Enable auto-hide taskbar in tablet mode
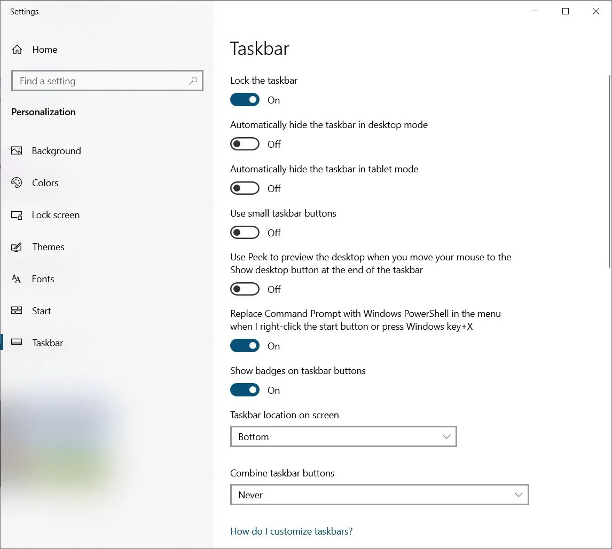 point(245,188)
